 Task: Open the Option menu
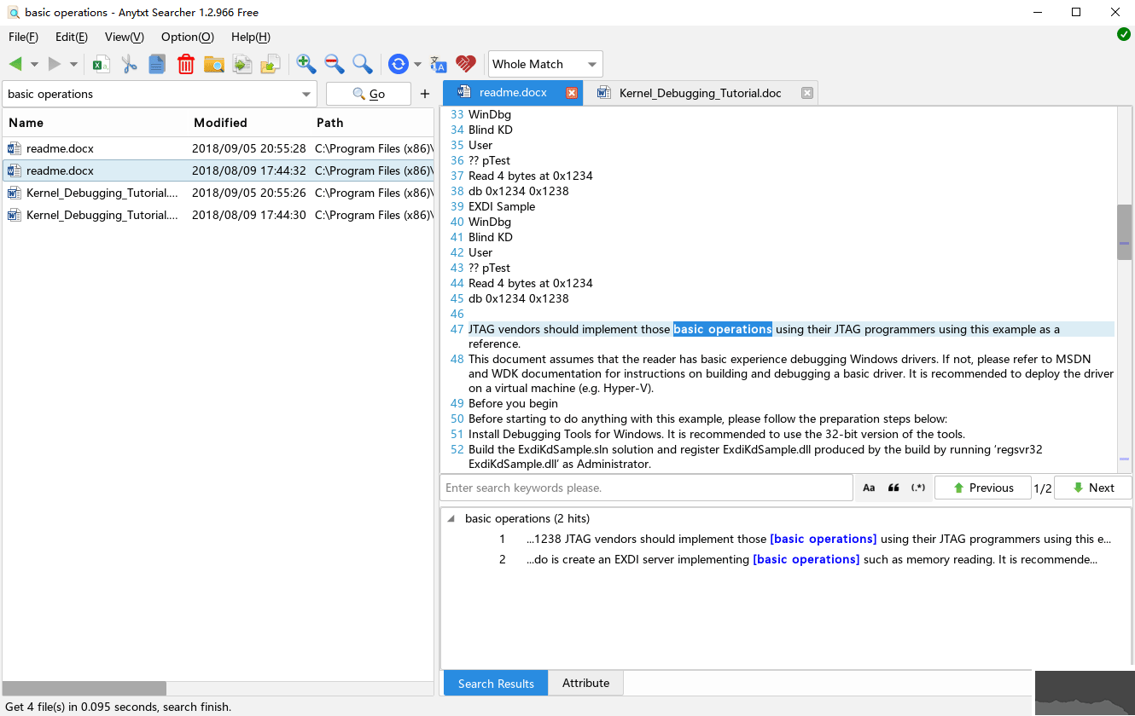pyautogui.click(x=187, y=37)
